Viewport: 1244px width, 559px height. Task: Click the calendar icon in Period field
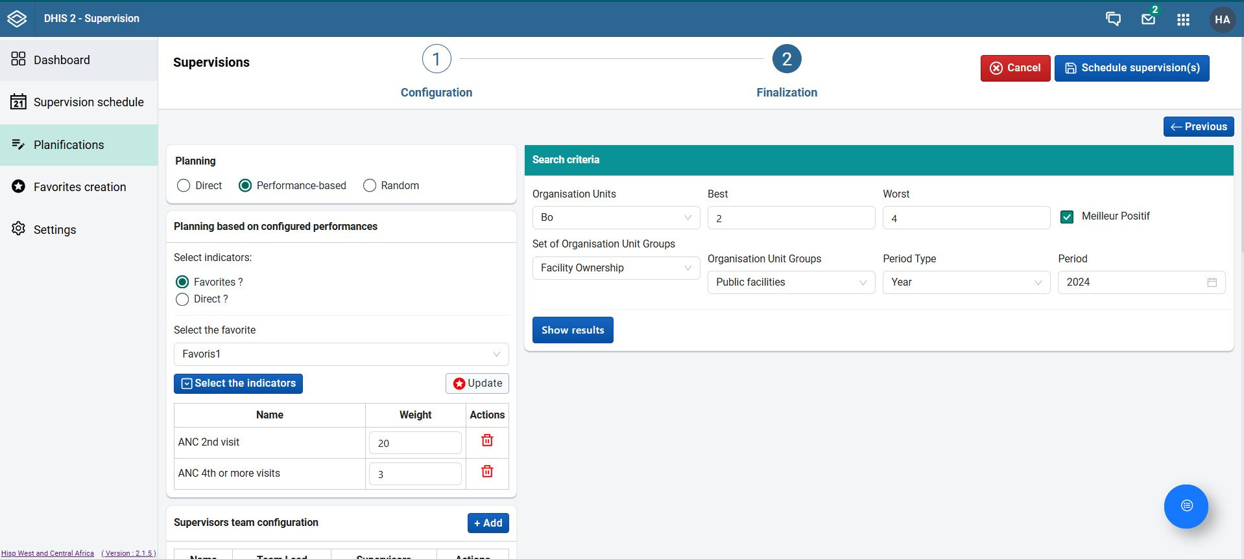pyautogui.click(x=1212, y=282)
